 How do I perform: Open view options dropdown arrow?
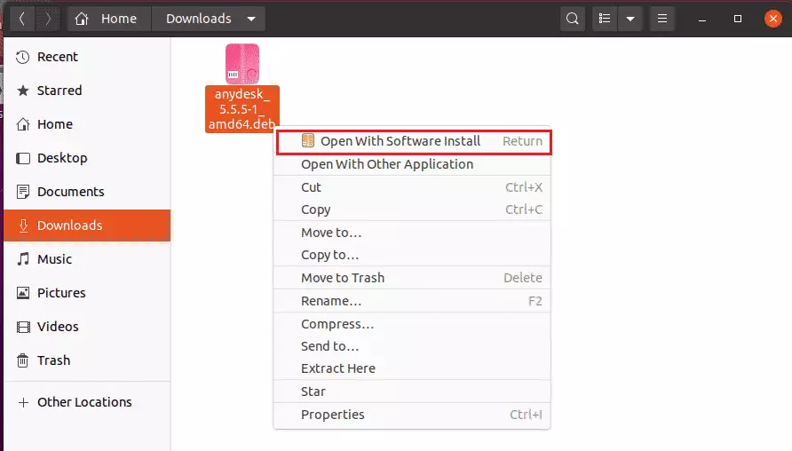point(630,19)
